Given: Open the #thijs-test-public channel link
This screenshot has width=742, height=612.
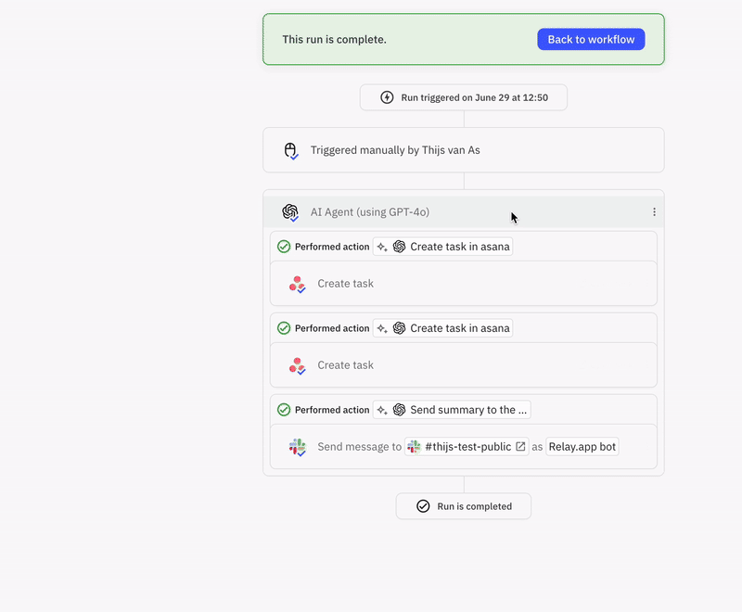Looking at the screenshot, I should click(x=468, y=446).
